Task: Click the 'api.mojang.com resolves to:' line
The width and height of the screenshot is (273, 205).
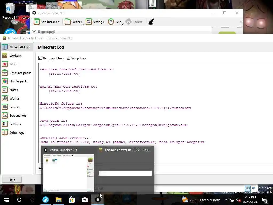Action: [68, 86]
